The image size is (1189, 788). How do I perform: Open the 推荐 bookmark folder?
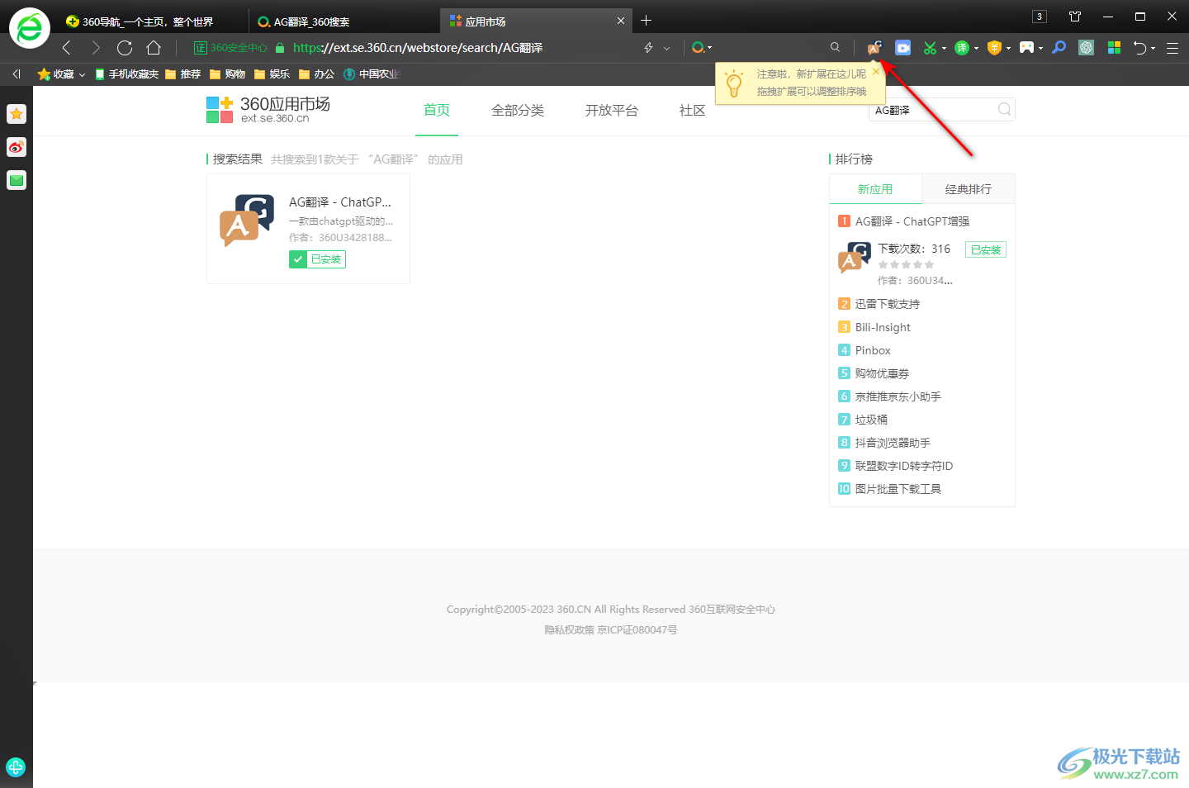click(182, 74)
